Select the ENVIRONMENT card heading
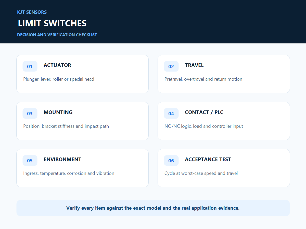The image size is (306, 229). click(x=62, y=159)
